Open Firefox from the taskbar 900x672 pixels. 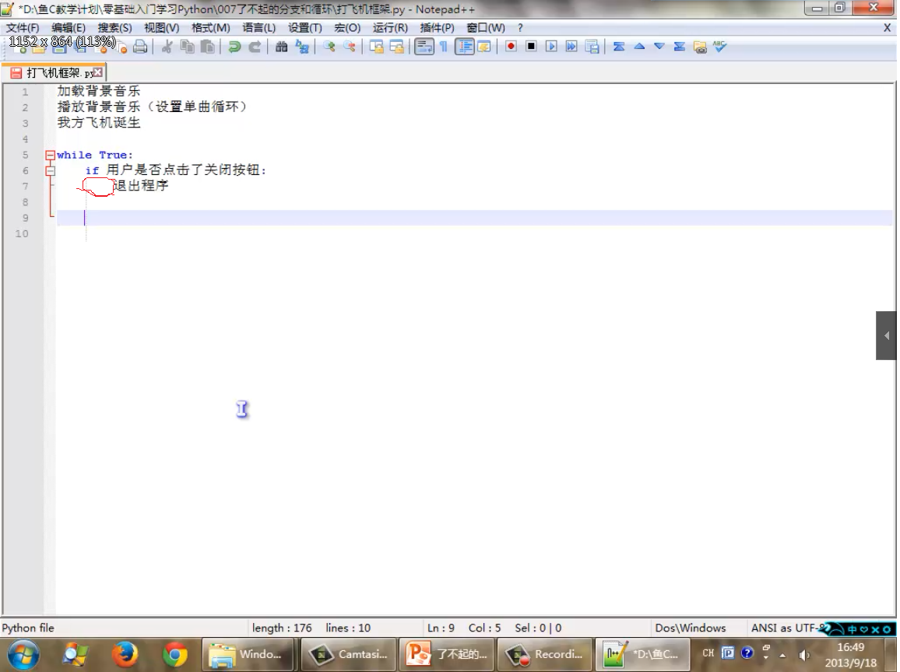(x=125, y=654)
